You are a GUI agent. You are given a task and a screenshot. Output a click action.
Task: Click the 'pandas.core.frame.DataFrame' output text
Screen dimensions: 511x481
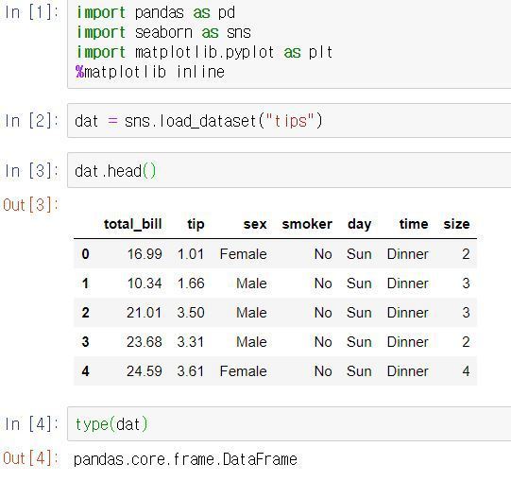click(x=185, y=459)
